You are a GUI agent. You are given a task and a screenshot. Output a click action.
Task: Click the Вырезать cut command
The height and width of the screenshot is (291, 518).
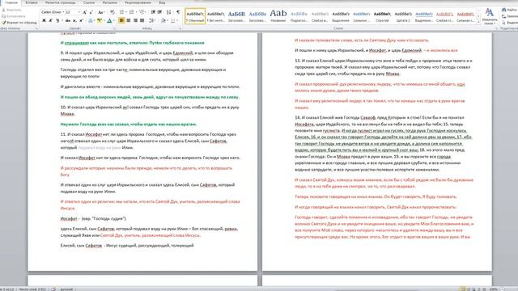point(11,10)
